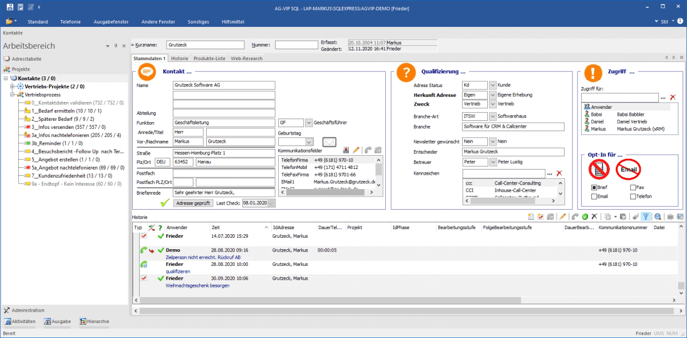Click the pencil edit icon in Historie toolbar
This screenshot has height=338, width=687.
[x=562, y=217]
